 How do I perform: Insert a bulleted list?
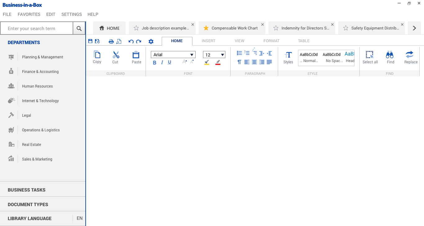tap(239, 53)
